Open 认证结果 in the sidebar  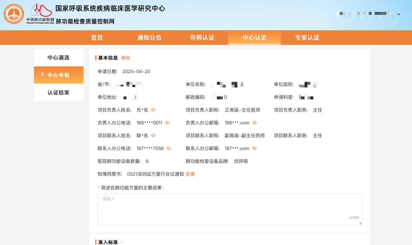(58, 93)
